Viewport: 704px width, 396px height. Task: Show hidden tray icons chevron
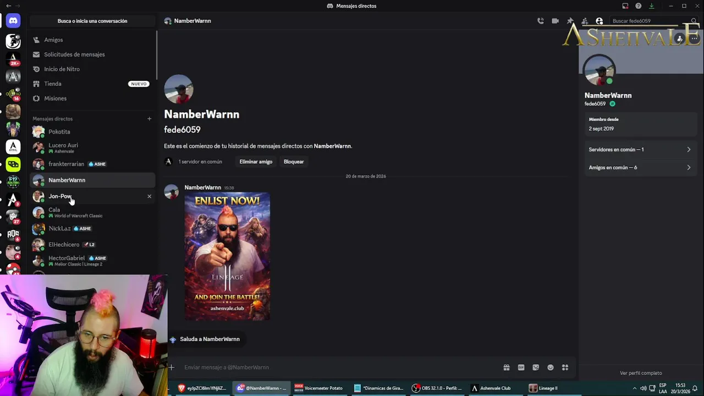coord(634,388)
